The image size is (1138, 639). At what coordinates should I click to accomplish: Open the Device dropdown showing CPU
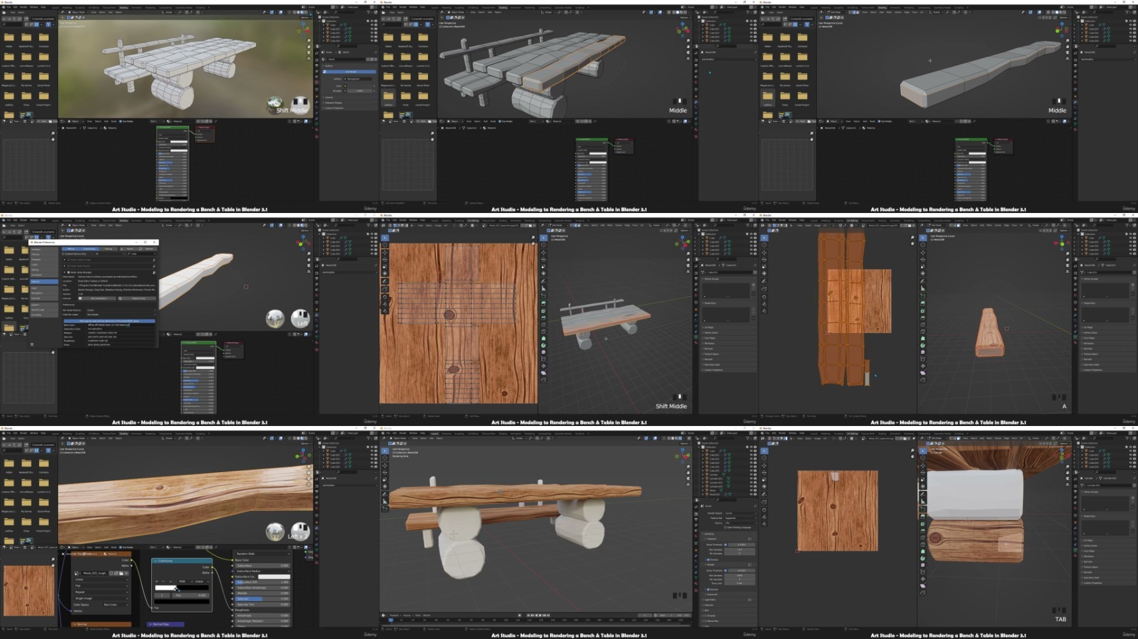pos(740,523)
